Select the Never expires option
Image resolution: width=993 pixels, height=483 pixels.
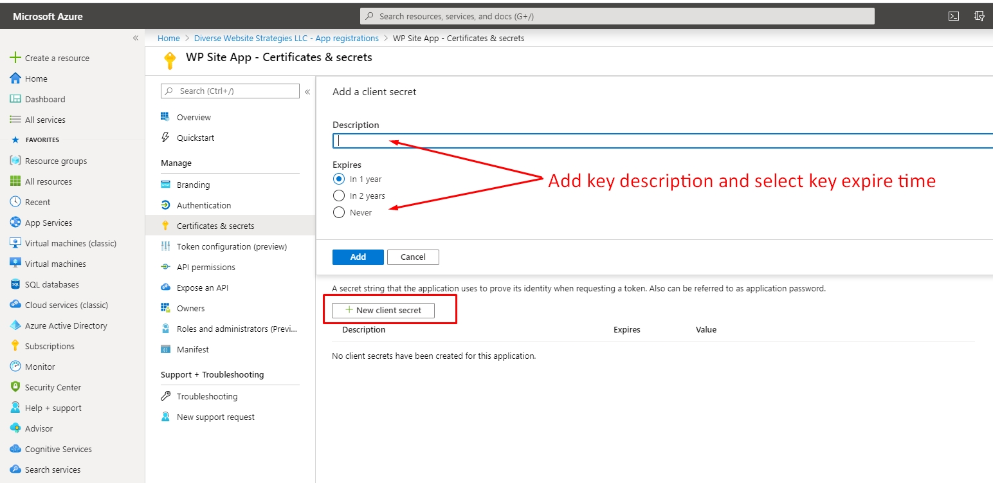(339, 212)
